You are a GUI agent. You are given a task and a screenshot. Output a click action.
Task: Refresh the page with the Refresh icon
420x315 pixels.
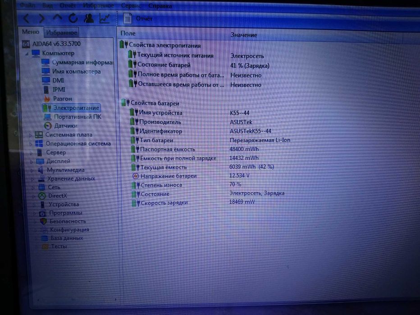[x=73, y=18]
